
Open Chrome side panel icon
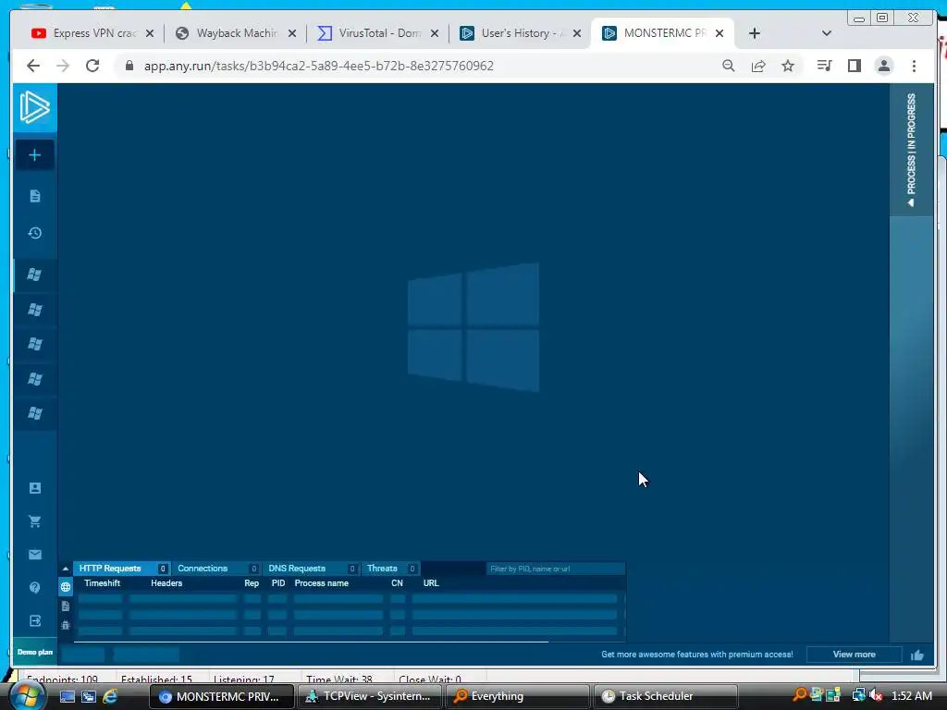(854, 66)
